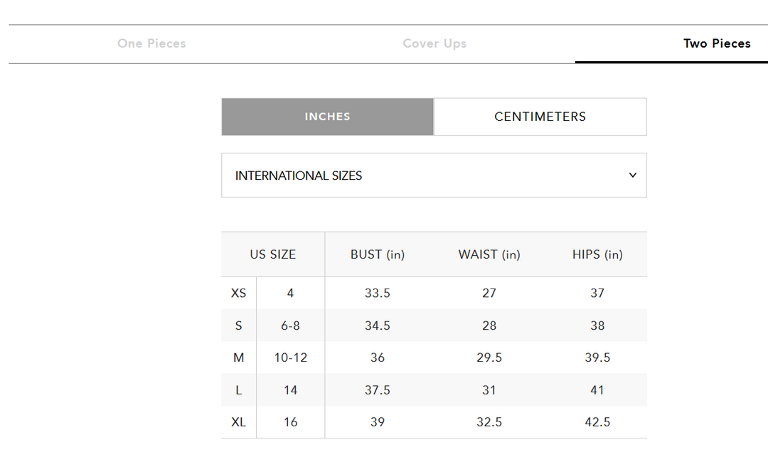Click waist value 28

(x=489, y=325)
